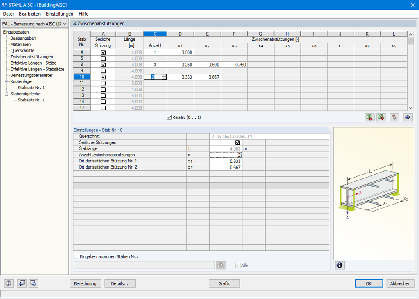Select x2 cell 0.667 of Stab 10 in table

207,77
